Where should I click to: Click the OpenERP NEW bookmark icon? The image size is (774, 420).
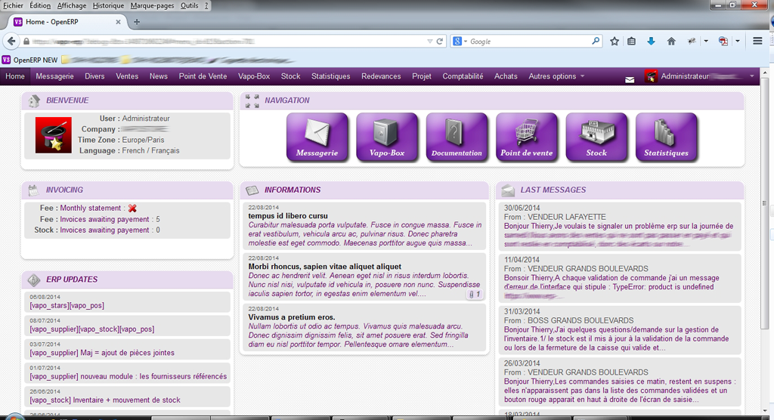pyautogui.click(x=6, y=60)
